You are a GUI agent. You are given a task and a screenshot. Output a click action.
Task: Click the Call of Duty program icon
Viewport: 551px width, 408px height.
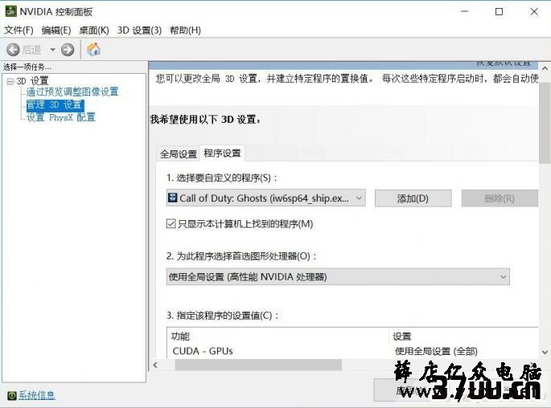[172, 198]
